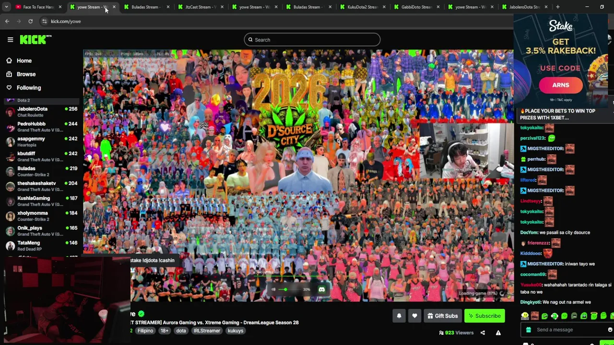Close the GabbiDoto Stream tab
This screenshot has width=614, height=345.
click(x=437, y=7)
